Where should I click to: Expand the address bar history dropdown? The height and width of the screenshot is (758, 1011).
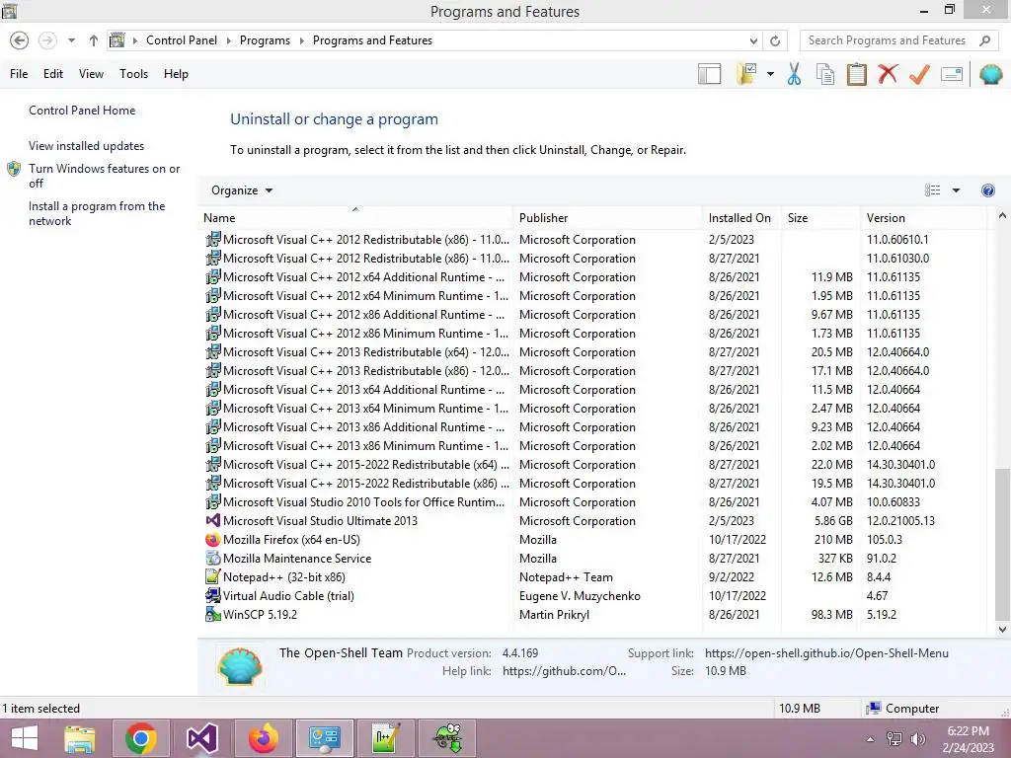[753, 40]
